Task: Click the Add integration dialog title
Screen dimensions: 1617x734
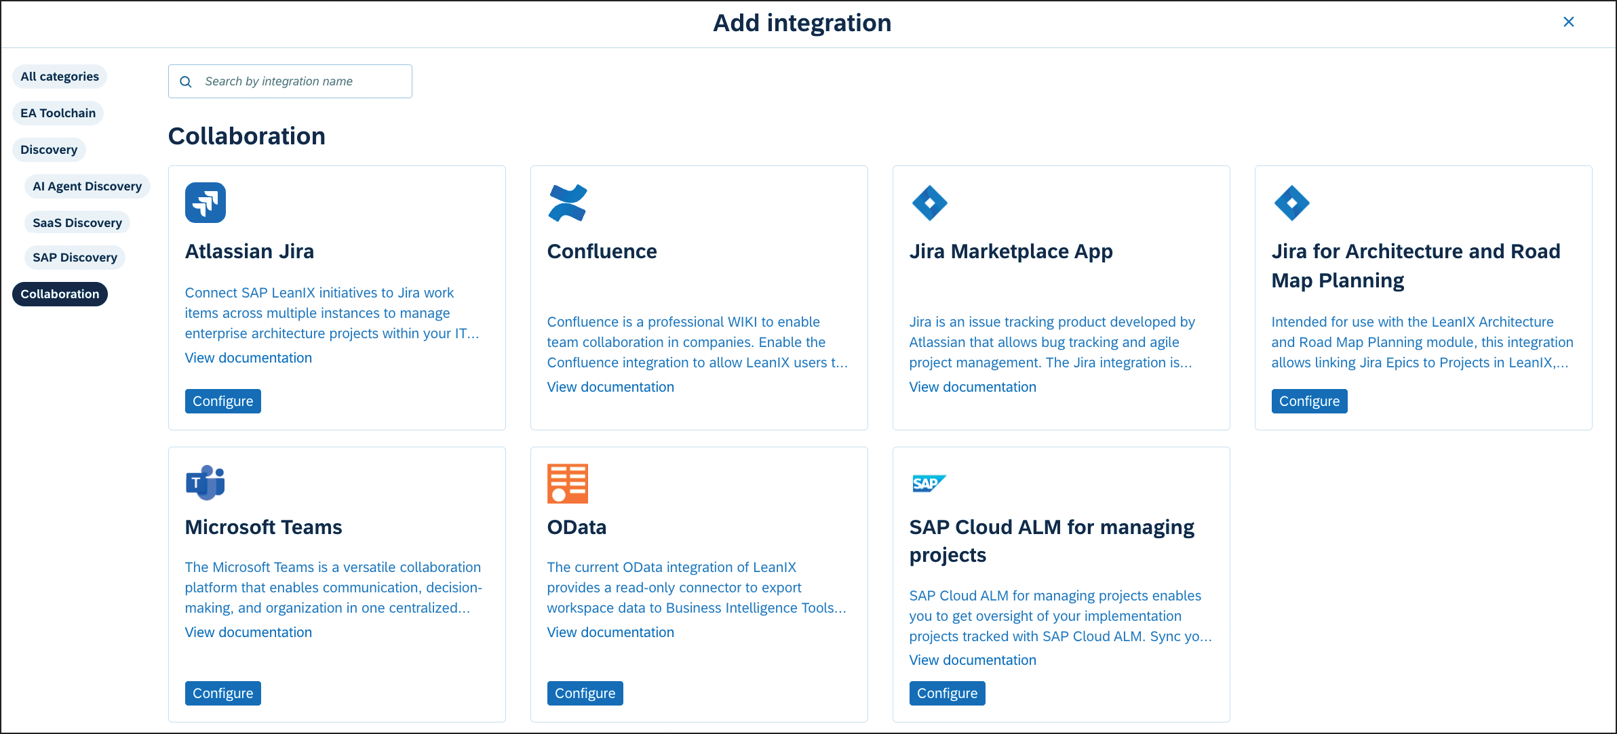Action: click(x=802, y=23)
